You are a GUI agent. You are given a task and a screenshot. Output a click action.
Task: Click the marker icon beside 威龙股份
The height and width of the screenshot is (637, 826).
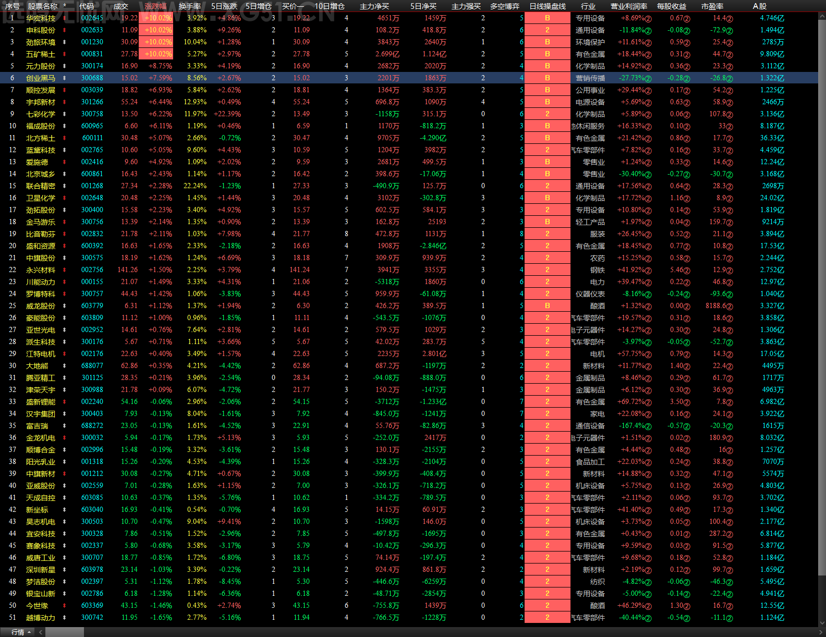65,306
